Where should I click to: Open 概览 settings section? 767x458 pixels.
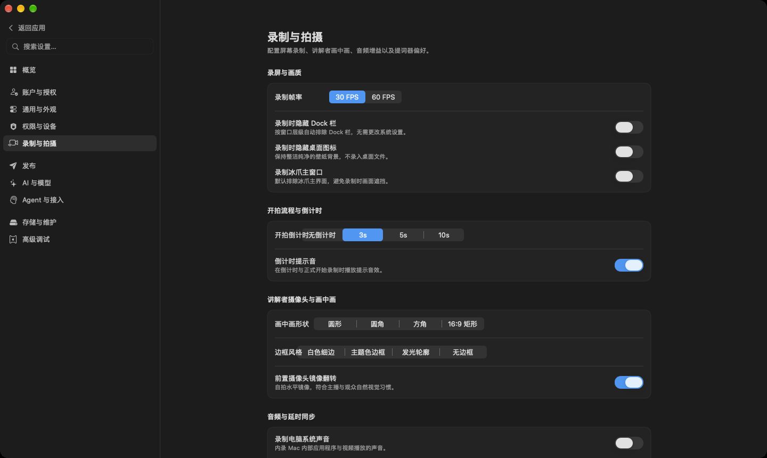[x=80, y=70]
